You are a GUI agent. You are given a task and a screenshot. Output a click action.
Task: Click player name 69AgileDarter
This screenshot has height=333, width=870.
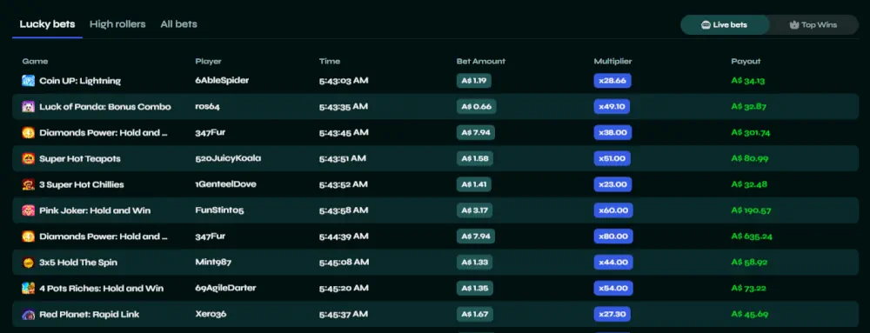[x=226, y=288]
